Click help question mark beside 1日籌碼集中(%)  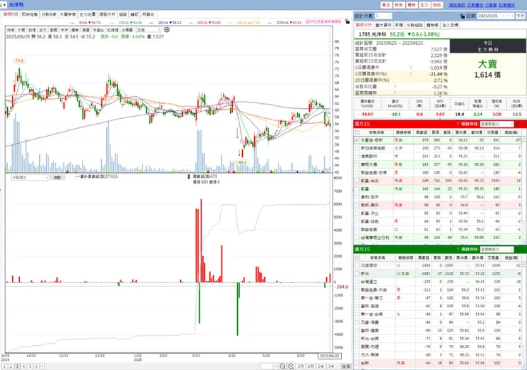(410, 74)
